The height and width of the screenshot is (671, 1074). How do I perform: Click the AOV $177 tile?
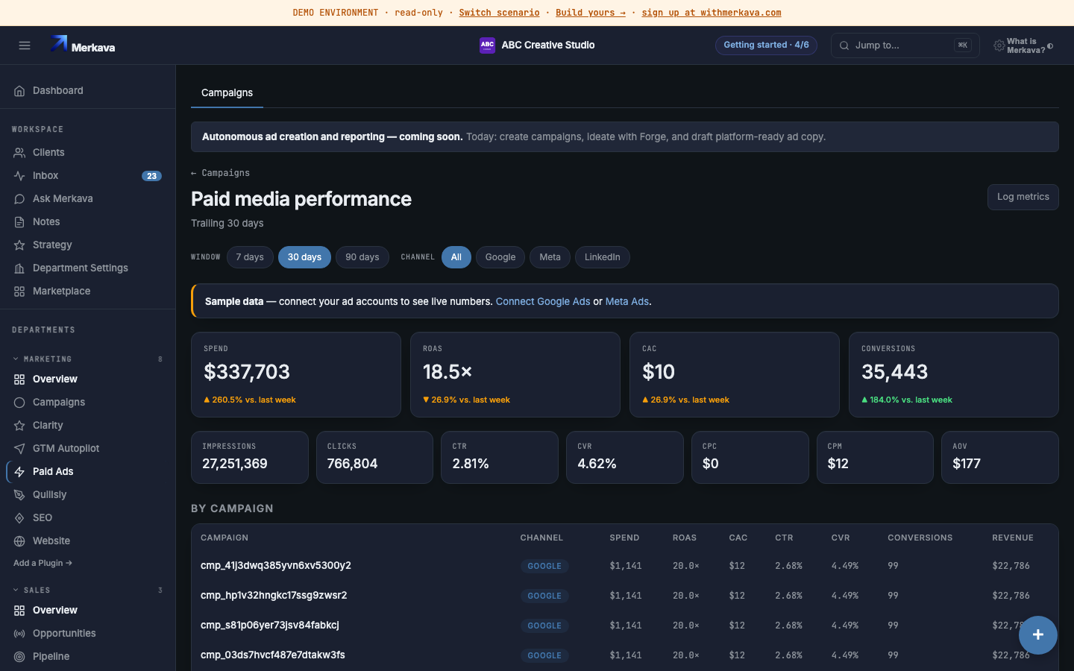coord(1000,458)
